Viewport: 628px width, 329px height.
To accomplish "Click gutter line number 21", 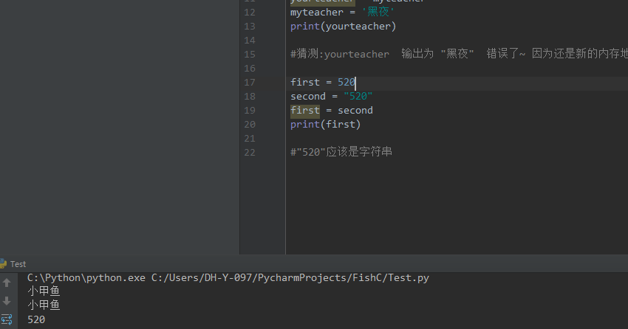I will (250, 139).
